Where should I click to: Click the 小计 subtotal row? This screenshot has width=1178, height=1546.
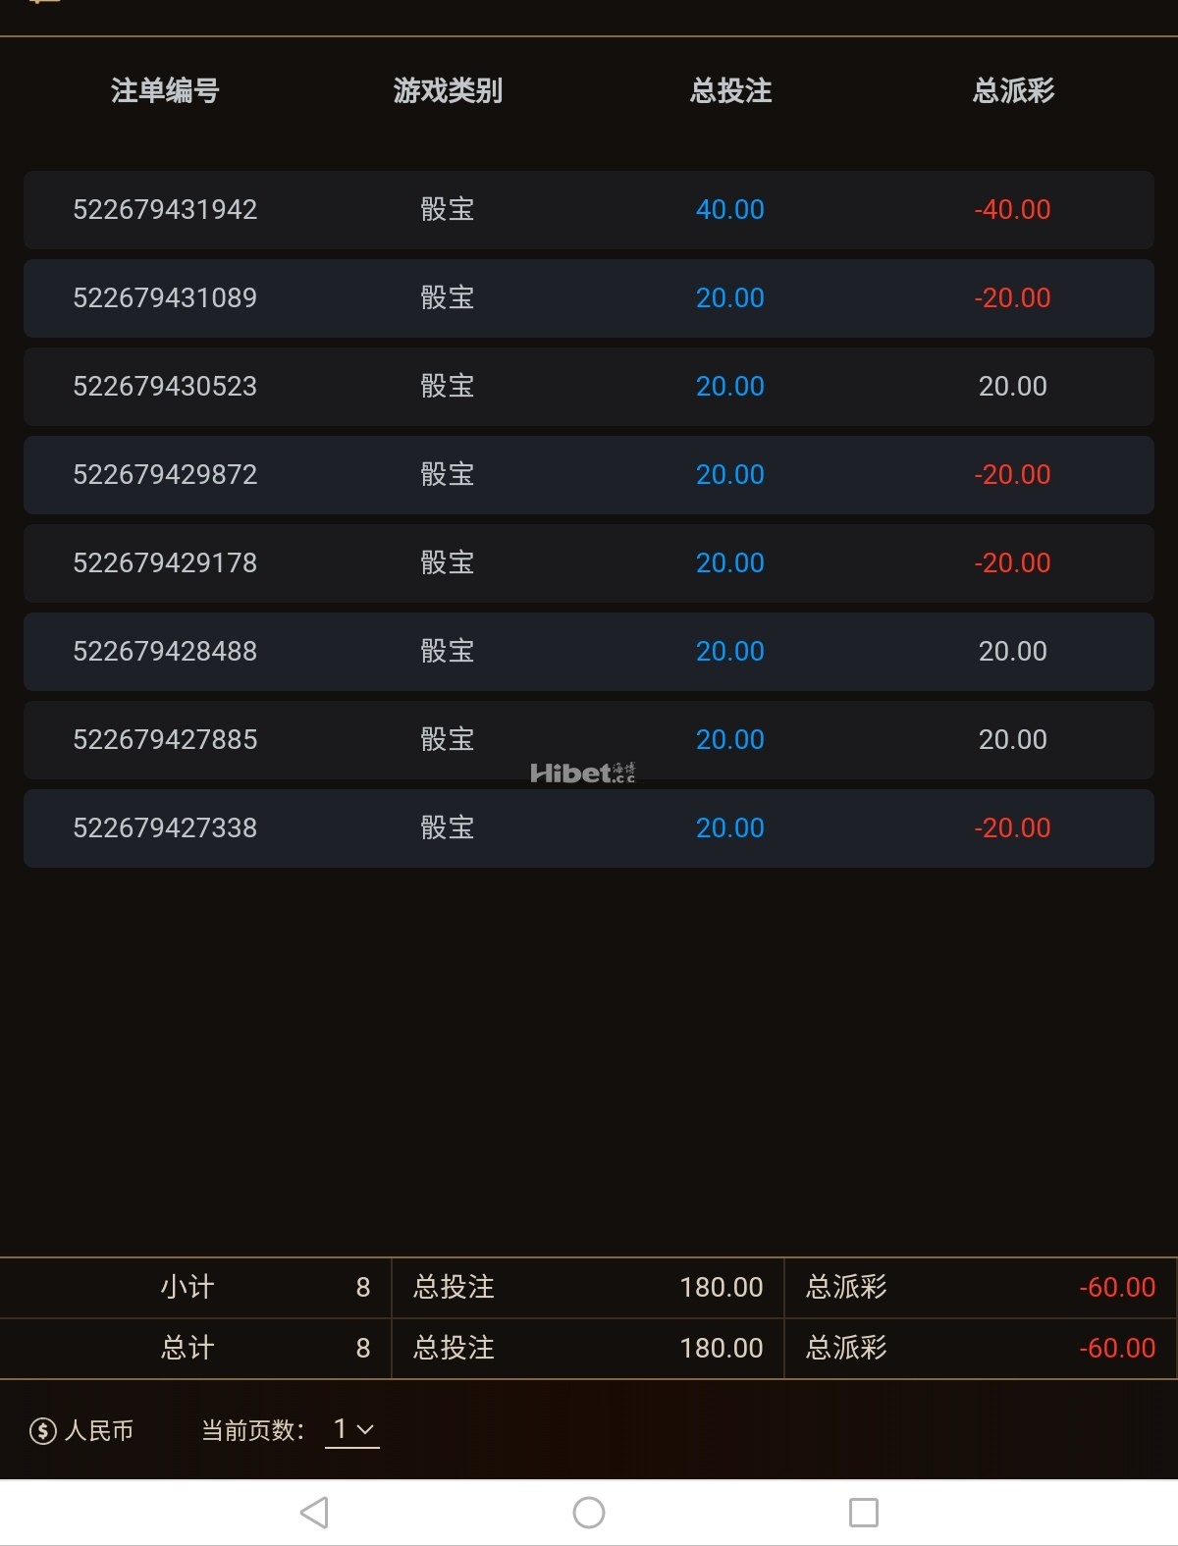click(187, 1288)
